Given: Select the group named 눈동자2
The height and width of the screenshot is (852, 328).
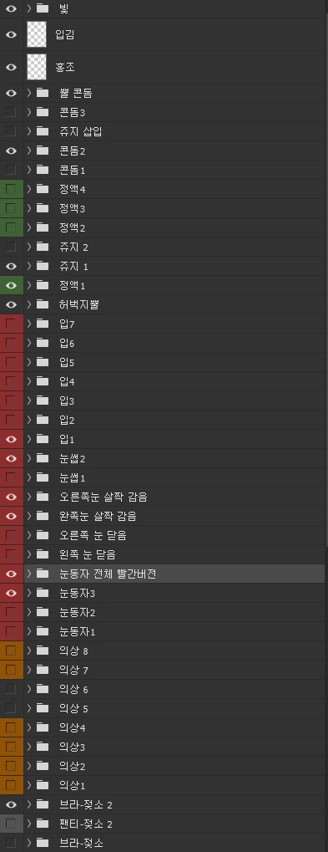Looking at the screenshot, I should [78, 612].
